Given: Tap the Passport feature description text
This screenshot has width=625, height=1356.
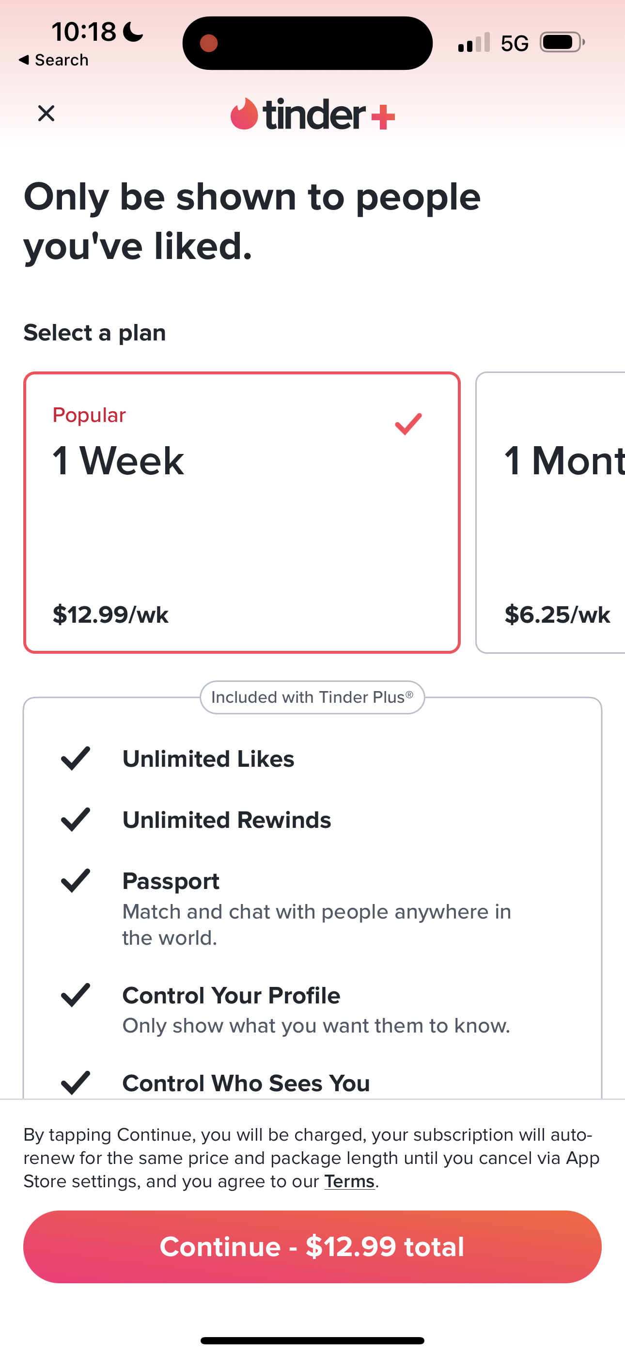Looking at the screenshot, I should pos(317,924).
